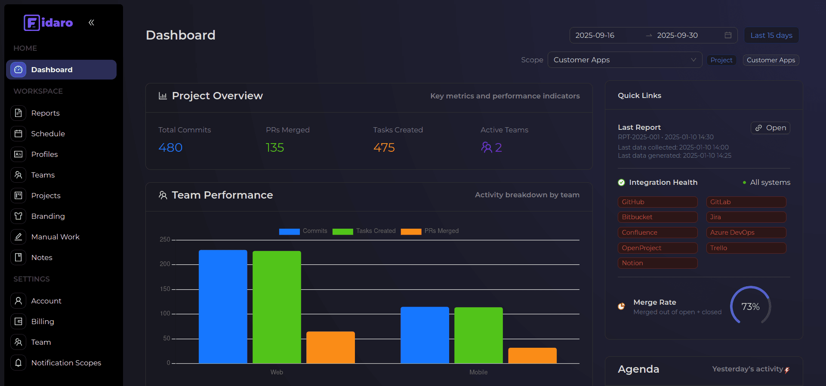
Task: Go to Teams in the sidebar
Action: click(43, 175)
